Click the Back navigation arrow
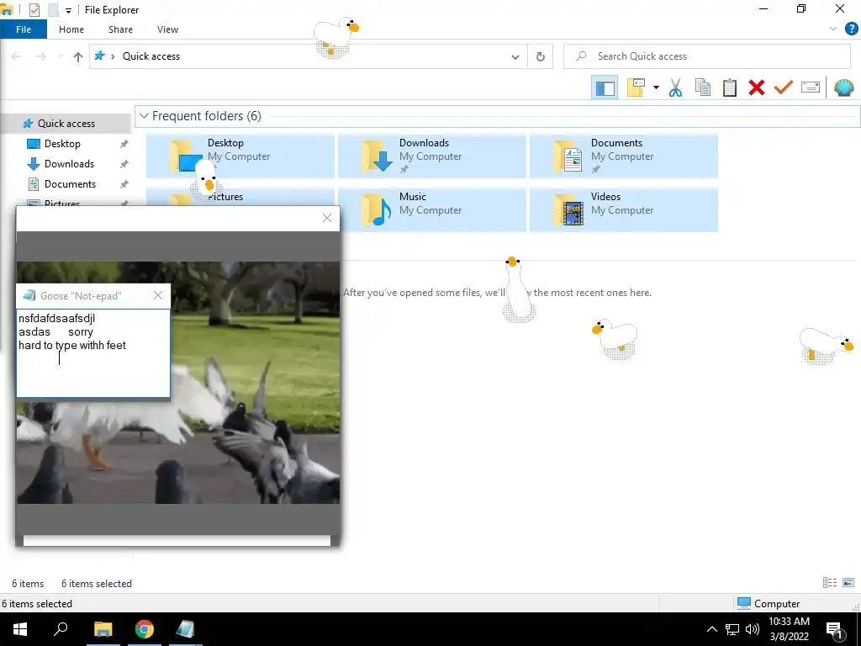Viewport: 861px width, 646px height. [16, 56]
